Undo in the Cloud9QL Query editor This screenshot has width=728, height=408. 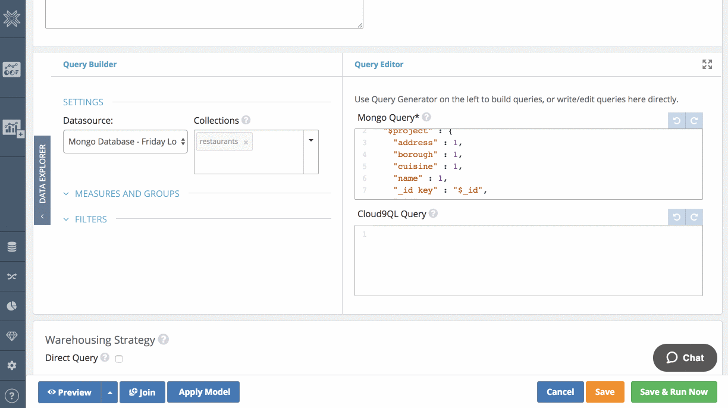[x=677, y=217]
